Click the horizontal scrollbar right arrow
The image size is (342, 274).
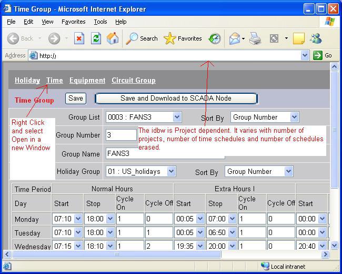coord(326,254)
